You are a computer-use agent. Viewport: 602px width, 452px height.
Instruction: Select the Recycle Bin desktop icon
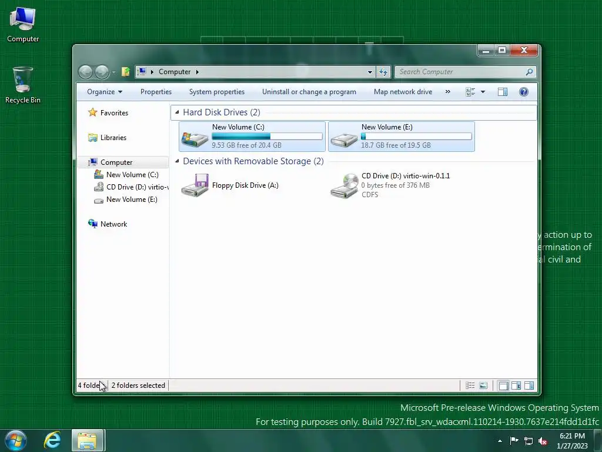click(23, 85)
